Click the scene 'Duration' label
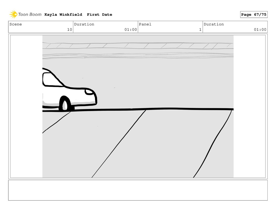 (x=84, y=24)
